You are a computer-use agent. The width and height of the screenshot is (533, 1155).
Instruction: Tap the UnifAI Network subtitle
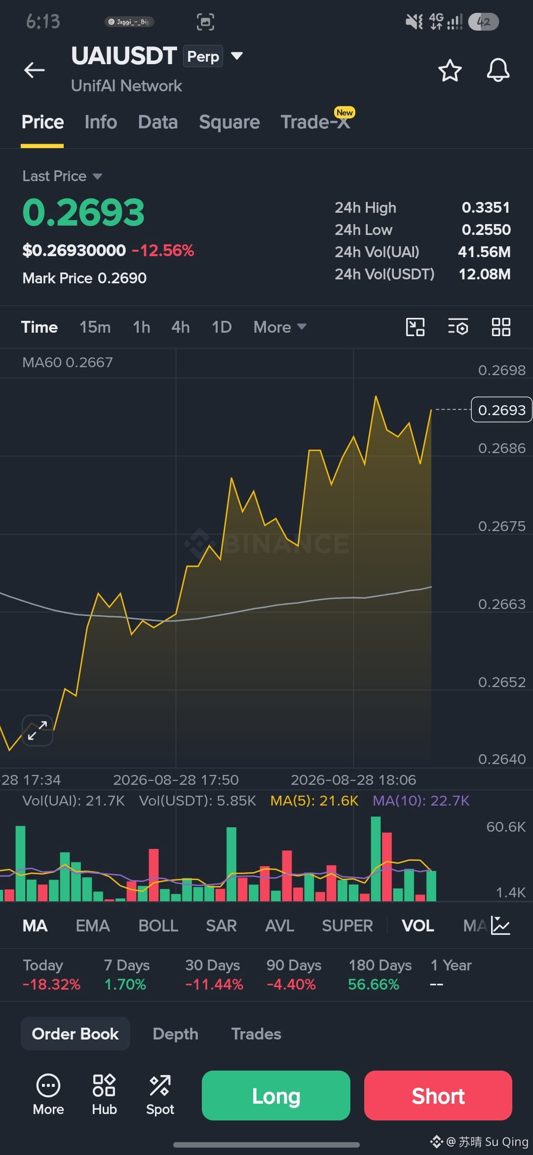(126, 86)
